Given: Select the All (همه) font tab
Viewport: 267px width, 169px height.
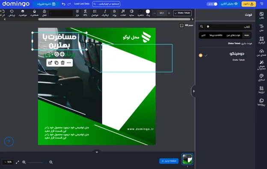Looking at the screenshot, I should tap(246, 35).
